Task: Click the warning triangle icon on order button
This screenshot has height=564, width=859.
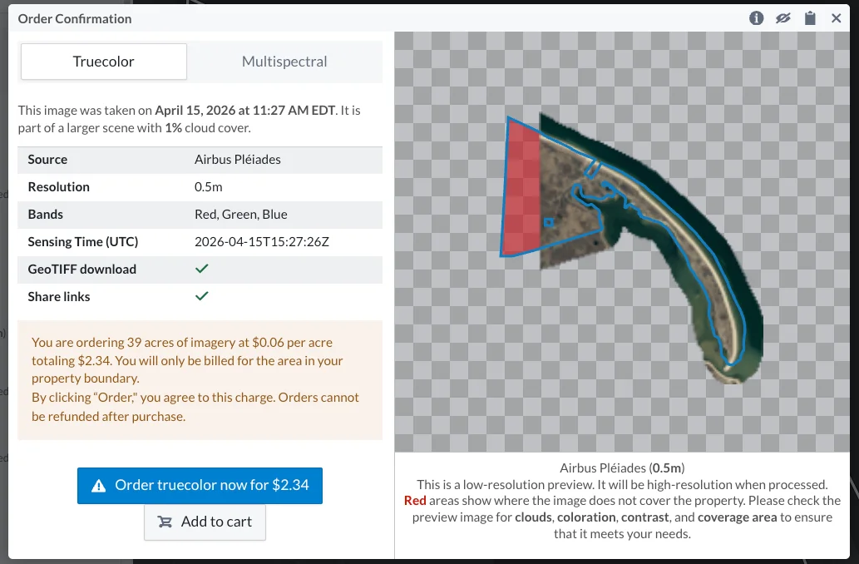Action: point(99,486)
